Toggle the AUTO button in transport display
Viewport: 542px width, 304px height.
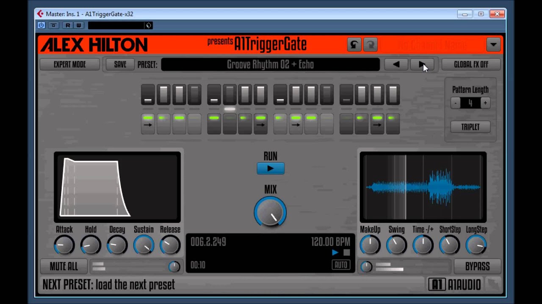341,265
